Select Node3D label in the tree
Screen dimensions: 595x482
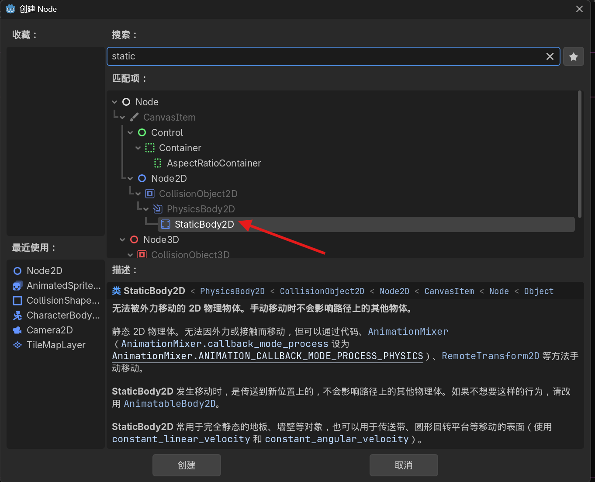pos(161,239)
